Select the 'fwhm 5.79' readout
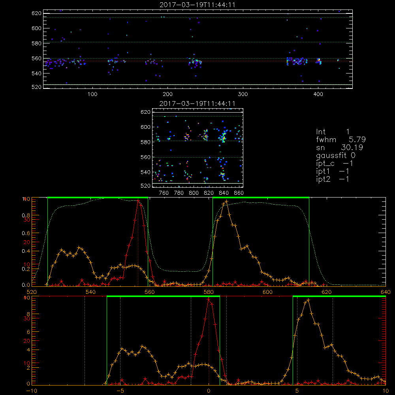Screen dimensions: 395x395 tap(341, 139)
